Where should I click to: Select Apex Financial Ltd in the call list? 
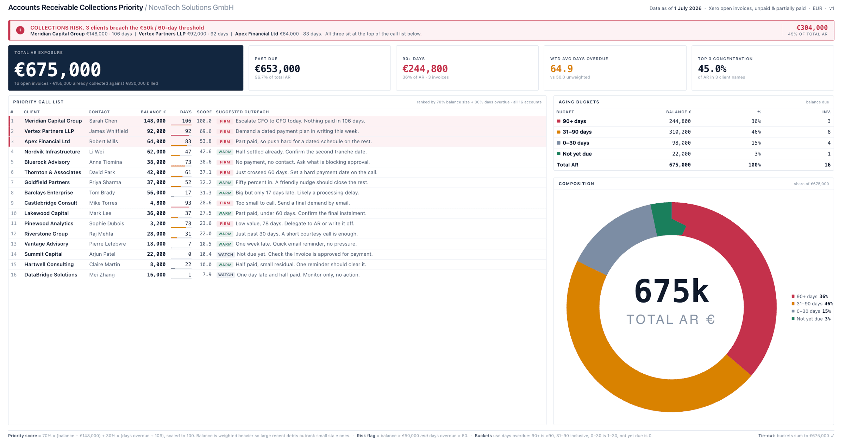pyautogui.click(x=47, y=141)
